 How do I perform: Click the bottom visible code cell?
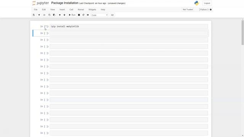(129, 133)
